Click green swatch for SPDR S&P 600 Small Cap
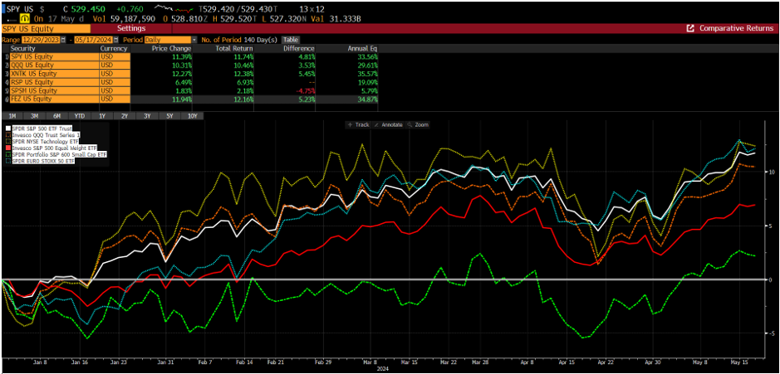 click(x=7, y=154)
